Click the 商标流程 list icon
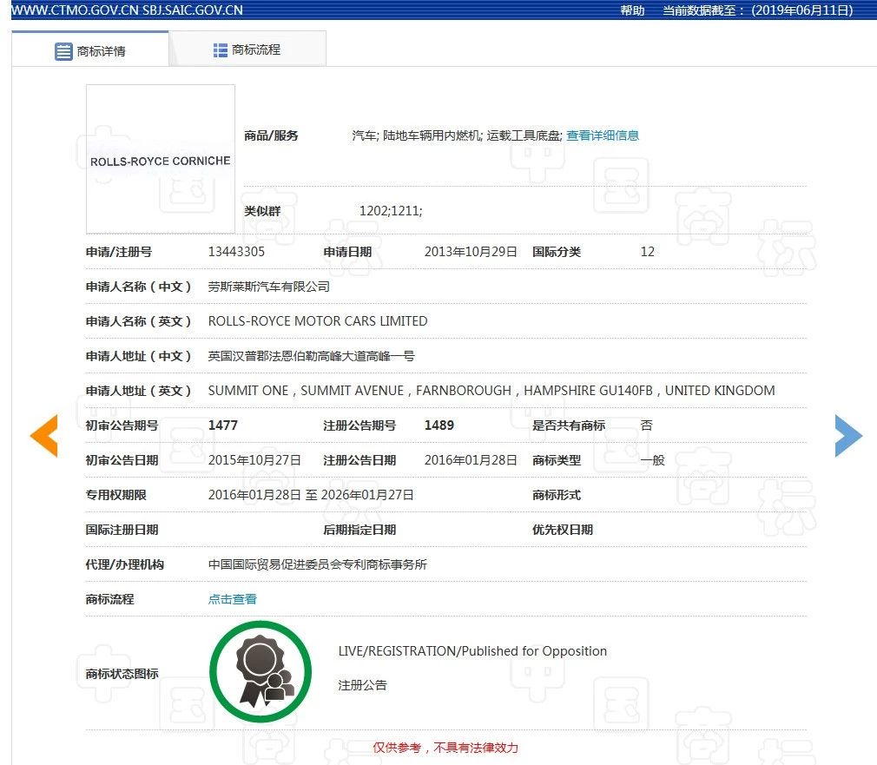The height and width of the screenshot is (765, 877). [x=221, y=50]
